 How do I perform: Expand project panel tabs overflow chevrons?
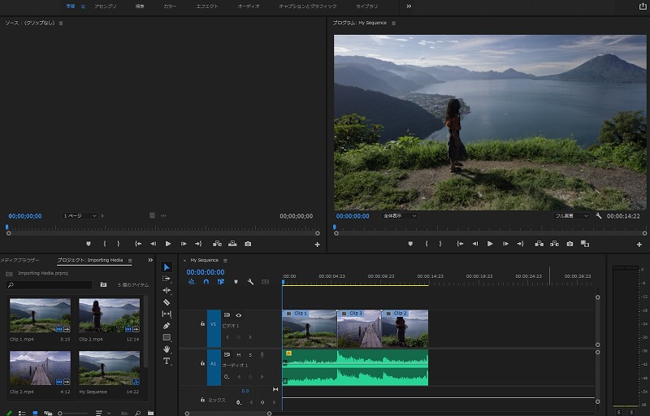[150, 260]
